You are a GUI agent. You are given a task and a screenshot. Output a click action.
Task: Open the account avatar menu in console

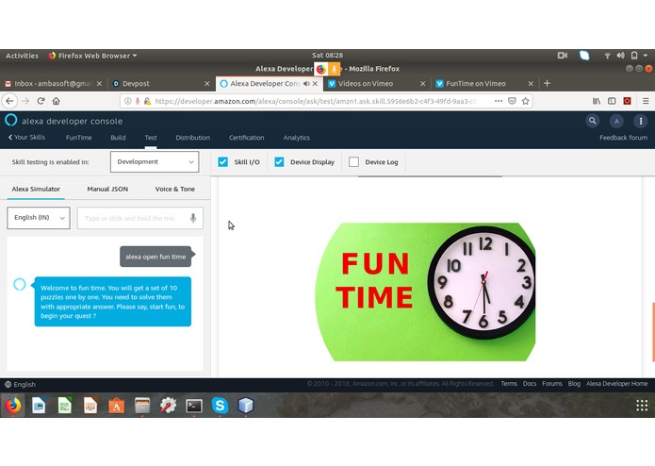(x=616, y=121)
